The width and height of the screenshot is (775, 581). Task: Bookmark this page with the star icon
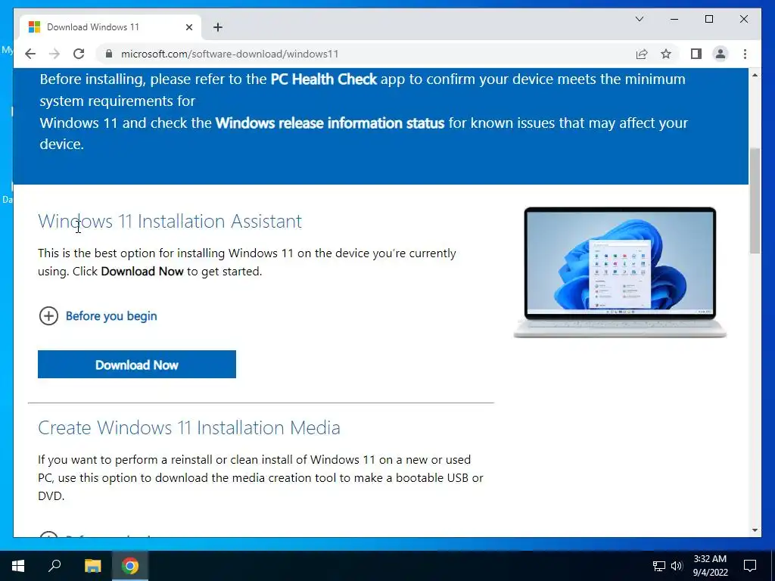[x=666, y=54]
